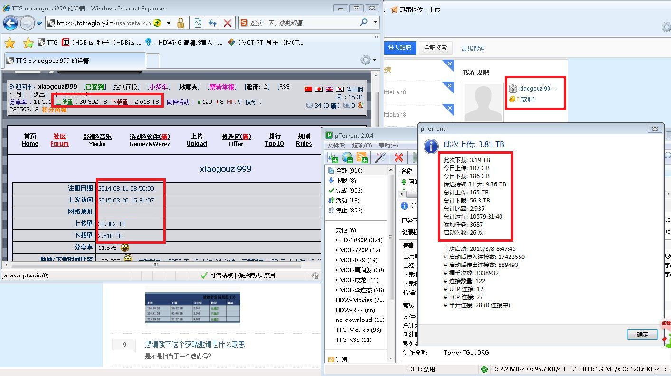671x376 pixels.
Task: Open 影视&音乐 Media menu
Action: pos(97,140)
